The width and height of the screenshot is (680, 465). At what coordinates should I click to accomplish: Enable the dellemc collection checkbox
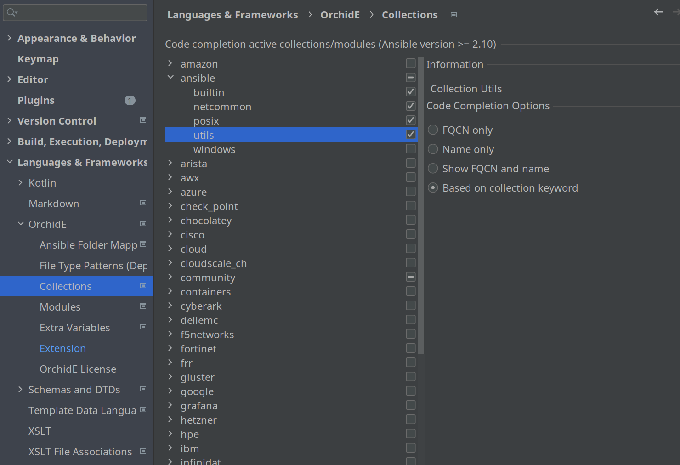pyautogui.click(x=411, y=319)
